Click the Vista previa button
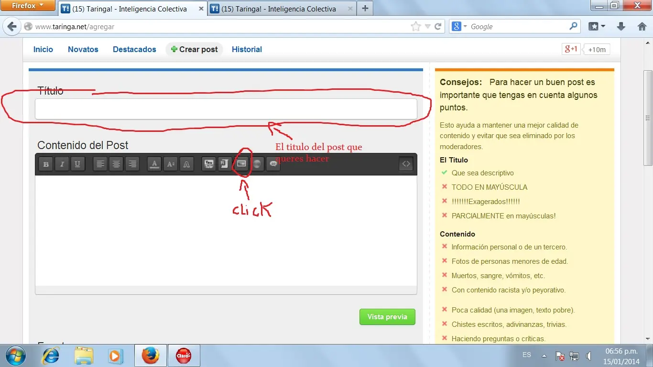653x367 pixels. (387, 317)
